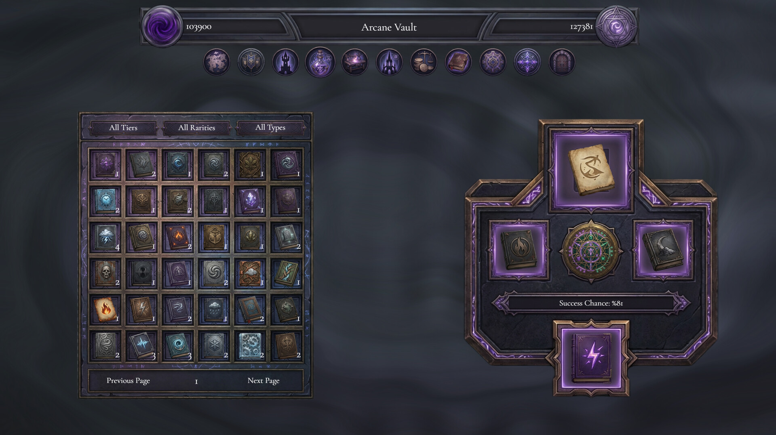776x435 pixels.
Task: Open the spellbook navigation icon
Action: 458,62
